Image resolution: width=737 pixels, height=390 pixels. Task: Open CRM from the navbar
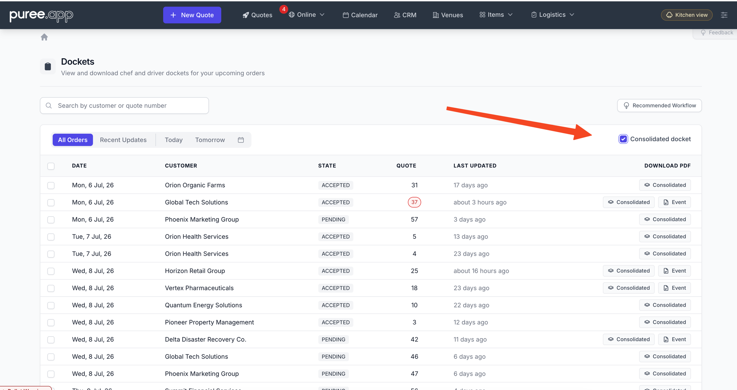[405, 15]
